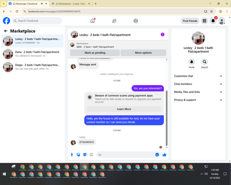This screenshot has height=185, width=231.
Task: Open the Friends icon in top navigation
Action: (114, 21)
